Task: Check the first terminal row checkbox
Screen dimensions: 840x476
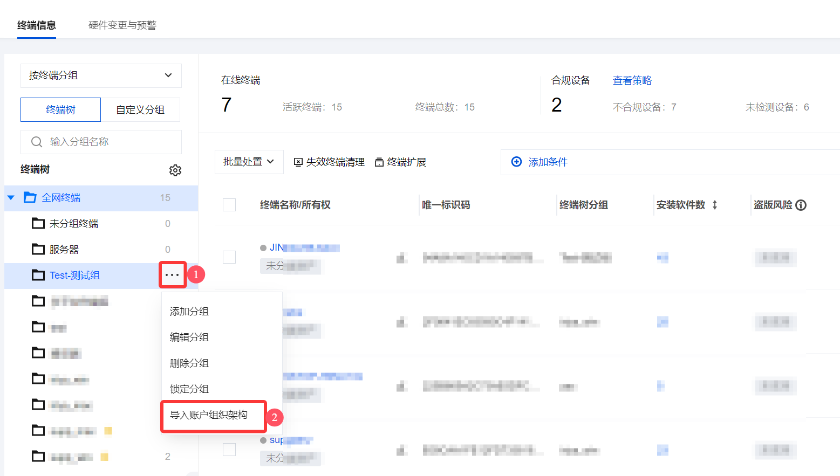Action: [x=229, y=257]
